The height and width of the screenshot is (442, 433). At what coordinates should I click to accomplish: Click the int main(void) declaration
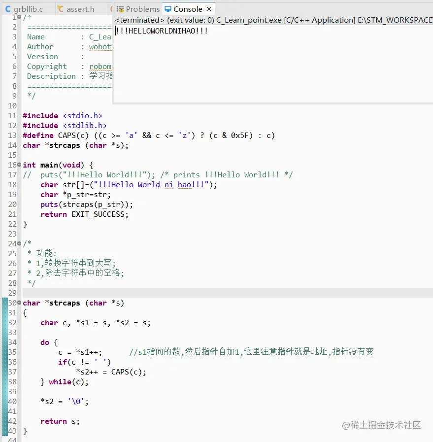pos(58,165)
